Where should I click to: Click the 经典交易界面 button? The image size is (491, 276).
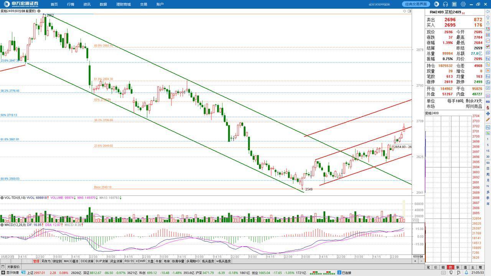pyautogui.click(x=416, y=4)
